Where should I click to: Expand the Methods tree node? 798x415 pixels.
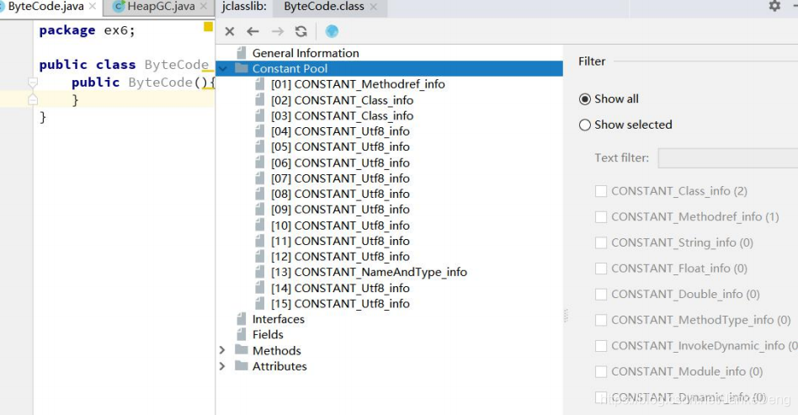[x=222, y=350]
